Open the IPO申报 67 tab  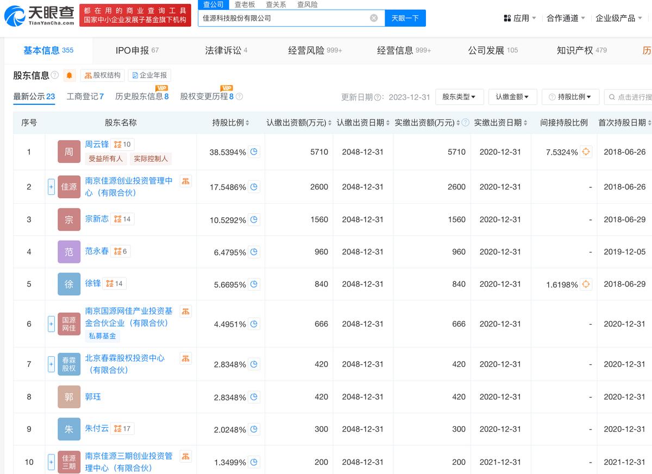(x=137, y=50)
